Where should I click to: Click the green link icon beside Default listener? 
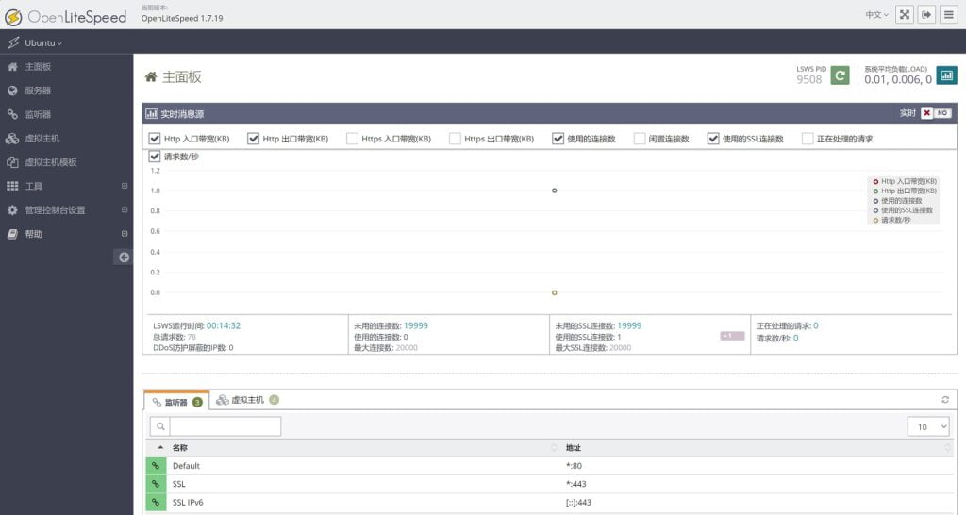click(x=155, y=466)
